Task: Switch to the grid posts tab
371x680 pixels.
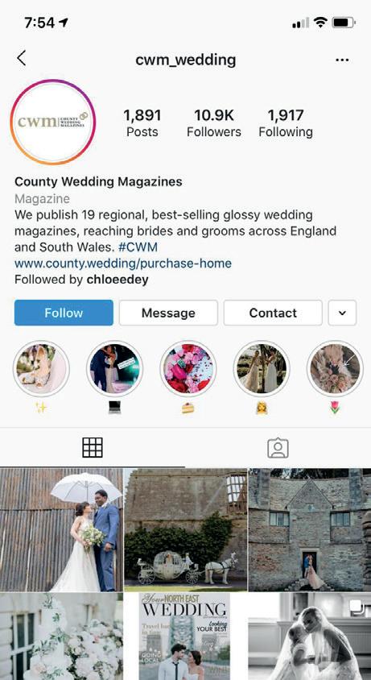Action: point(93,447)
